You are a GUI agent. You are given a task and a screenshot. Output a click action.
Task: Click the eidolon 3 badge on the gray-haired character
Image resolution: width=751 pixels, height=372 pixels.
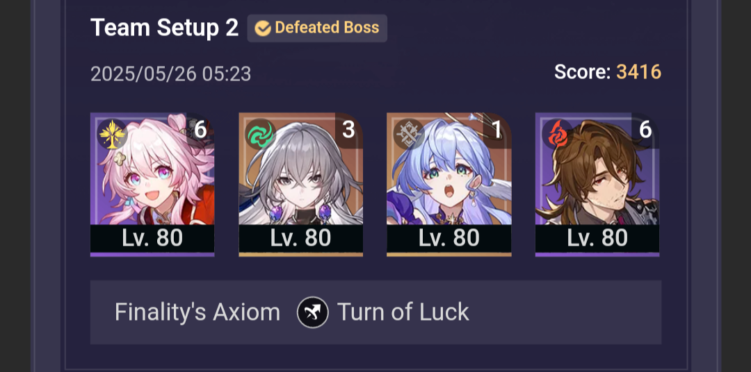pos(348,130)
